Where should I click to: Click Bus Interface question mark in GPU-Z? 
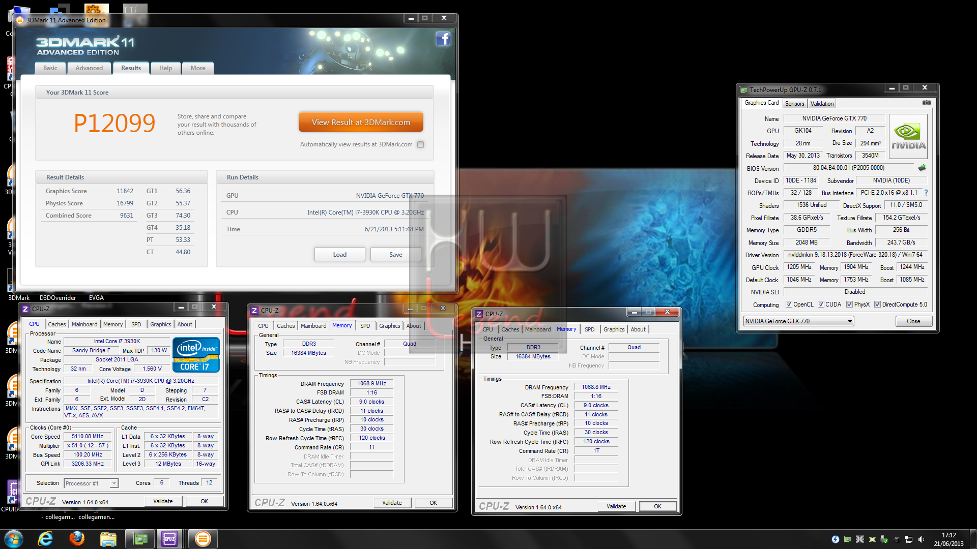[926, 193]
